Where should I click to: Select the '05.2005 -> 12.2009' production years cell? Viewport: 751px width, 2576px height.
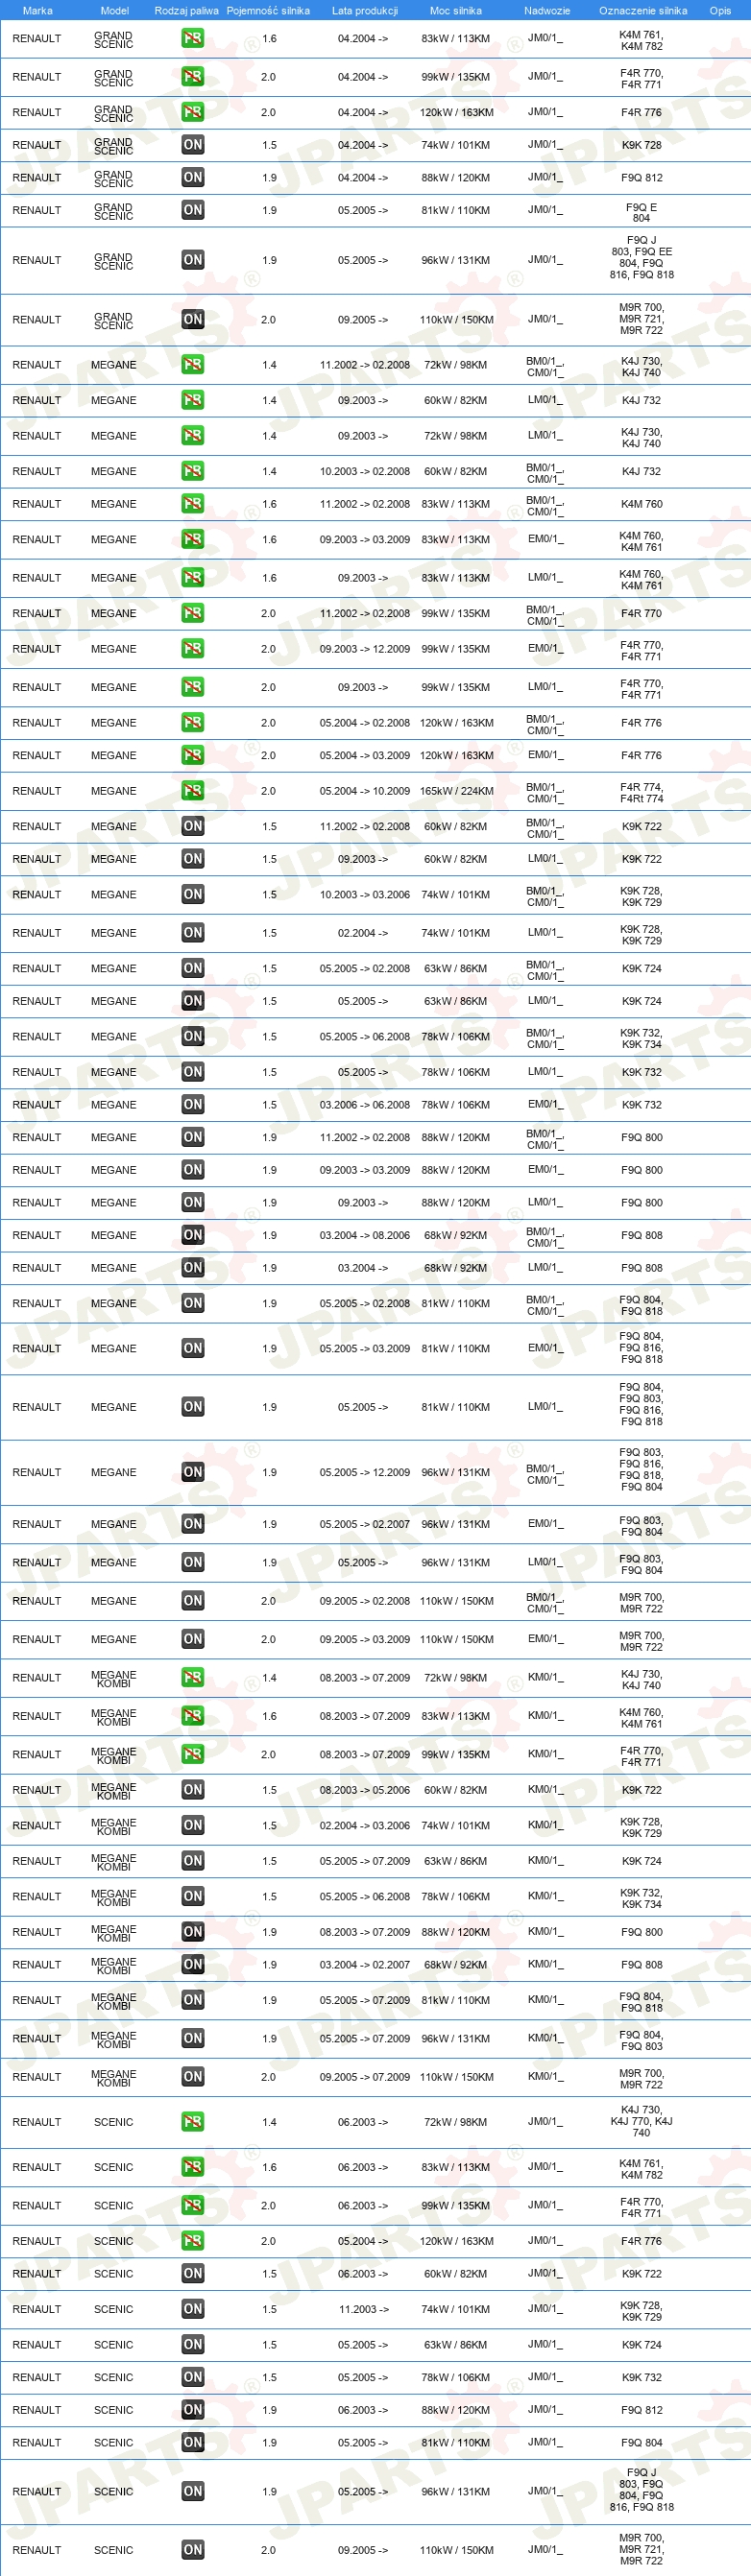(x=365, y=1472)
